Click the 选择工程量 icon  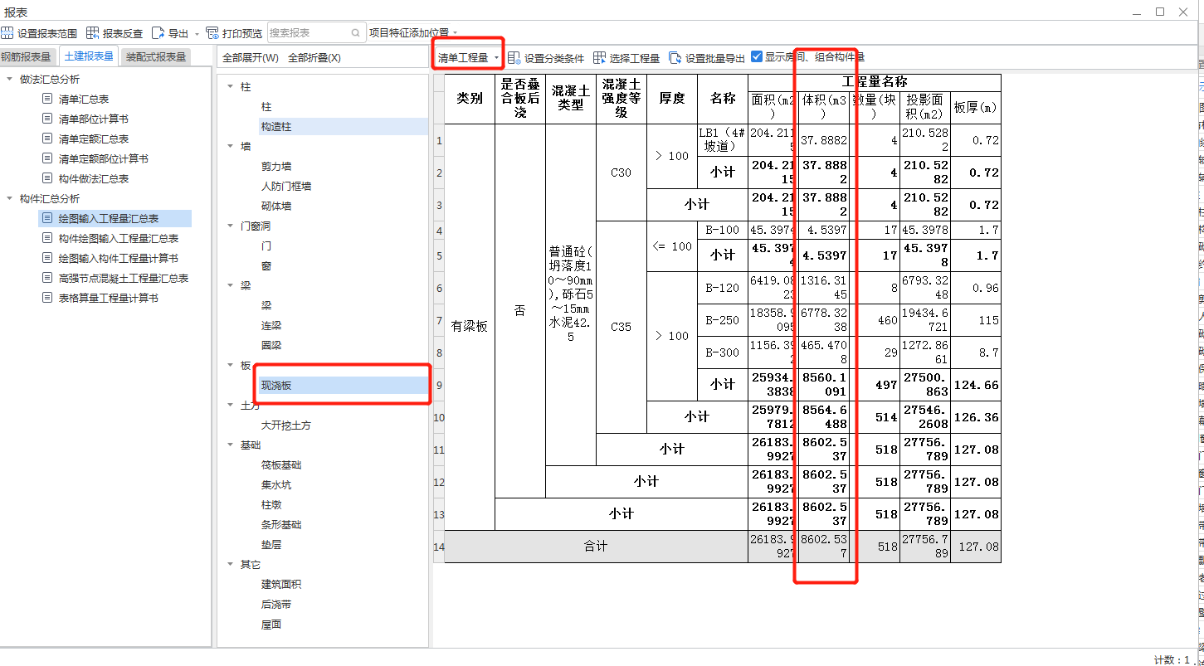click(x=599, y=58)
